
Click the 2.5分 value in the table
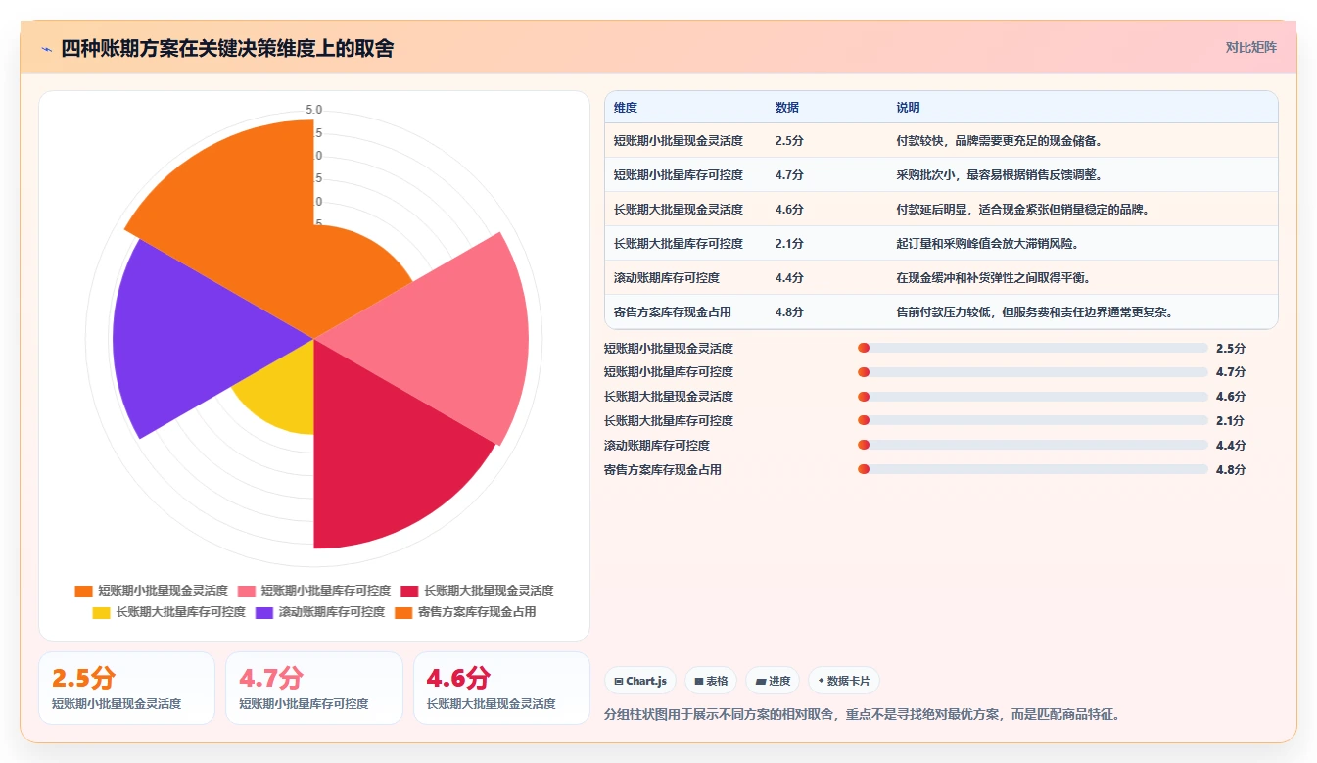[x=789, y=141]
